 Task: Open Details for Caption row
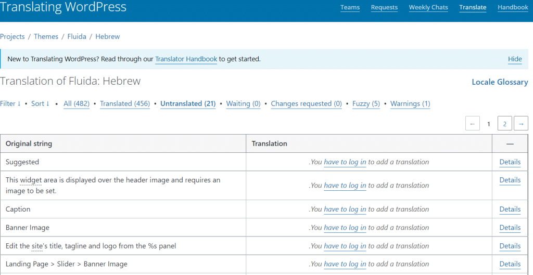coord(510,209)
